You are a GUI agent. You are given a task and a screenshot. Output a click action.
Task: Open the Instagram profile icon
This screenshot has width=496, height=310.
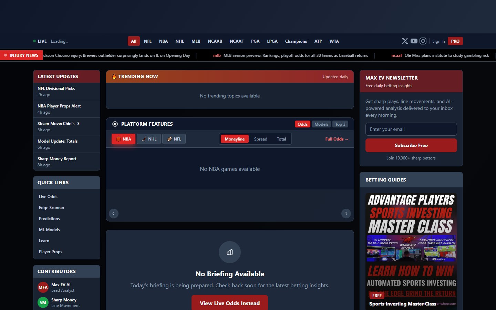click(x=423, y=41)
